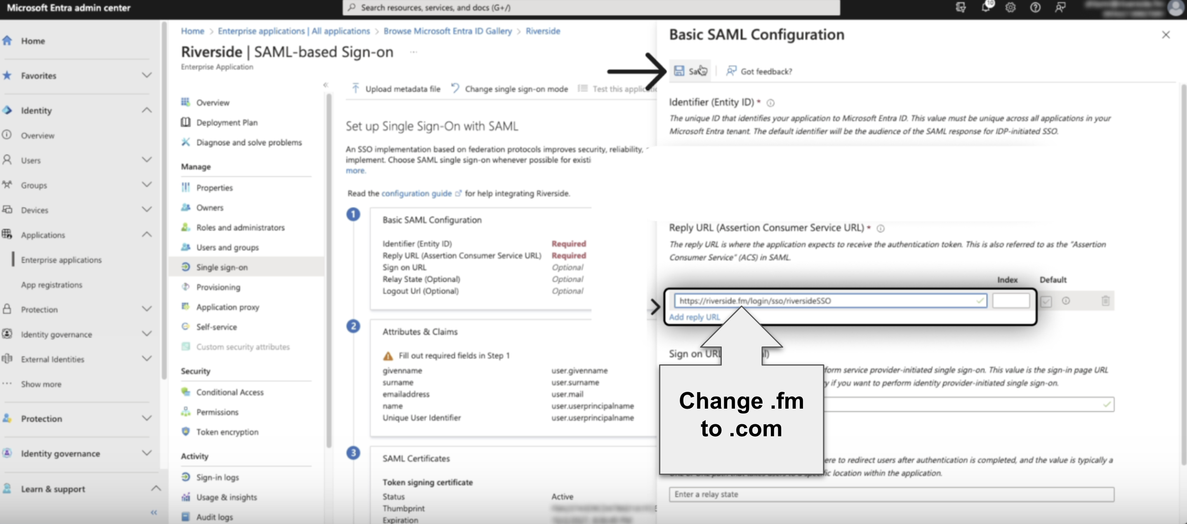
Task: Collapse the Learn & support section
Action: coord(156,488)
